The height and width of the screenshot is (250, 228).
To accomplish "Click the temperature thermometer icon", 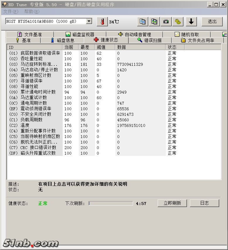I will 102,22.
